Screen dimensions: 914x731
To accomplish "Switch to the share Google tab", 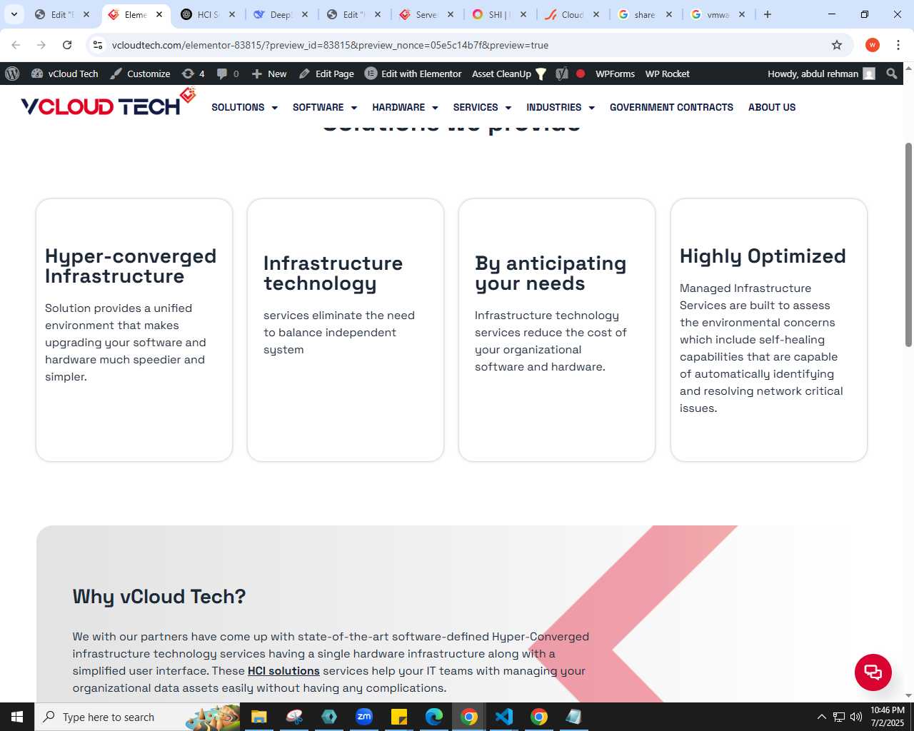I will pos(645,14).
